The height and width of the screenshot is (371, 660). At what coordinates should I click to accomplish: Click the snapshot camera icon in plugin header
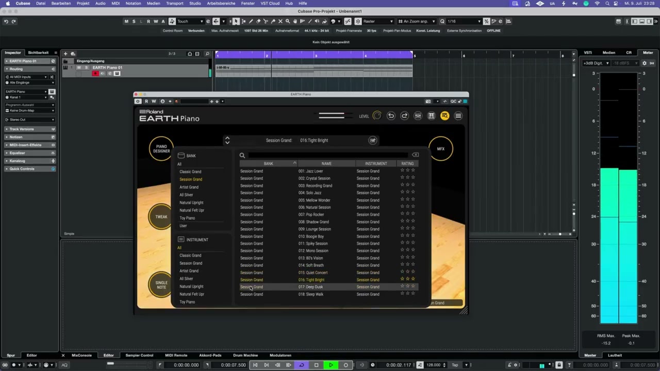click(428, 101)
